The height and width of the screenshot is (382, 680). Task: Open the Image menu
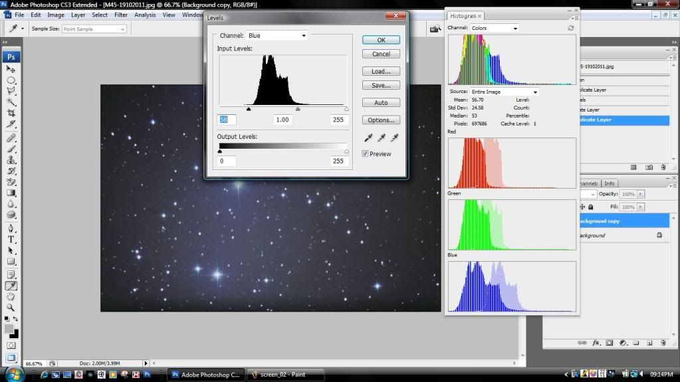coord(56,15)
